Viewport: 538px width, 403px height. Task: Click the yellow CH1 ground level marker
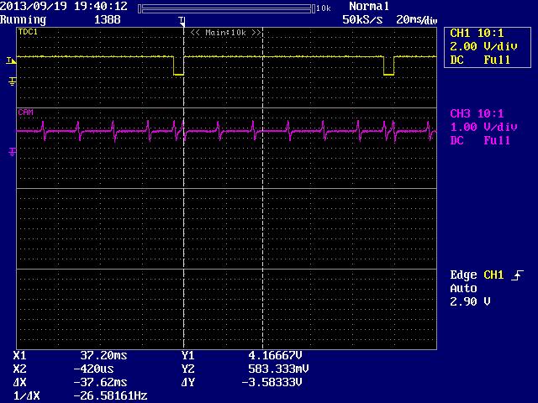tap(12, 81)
